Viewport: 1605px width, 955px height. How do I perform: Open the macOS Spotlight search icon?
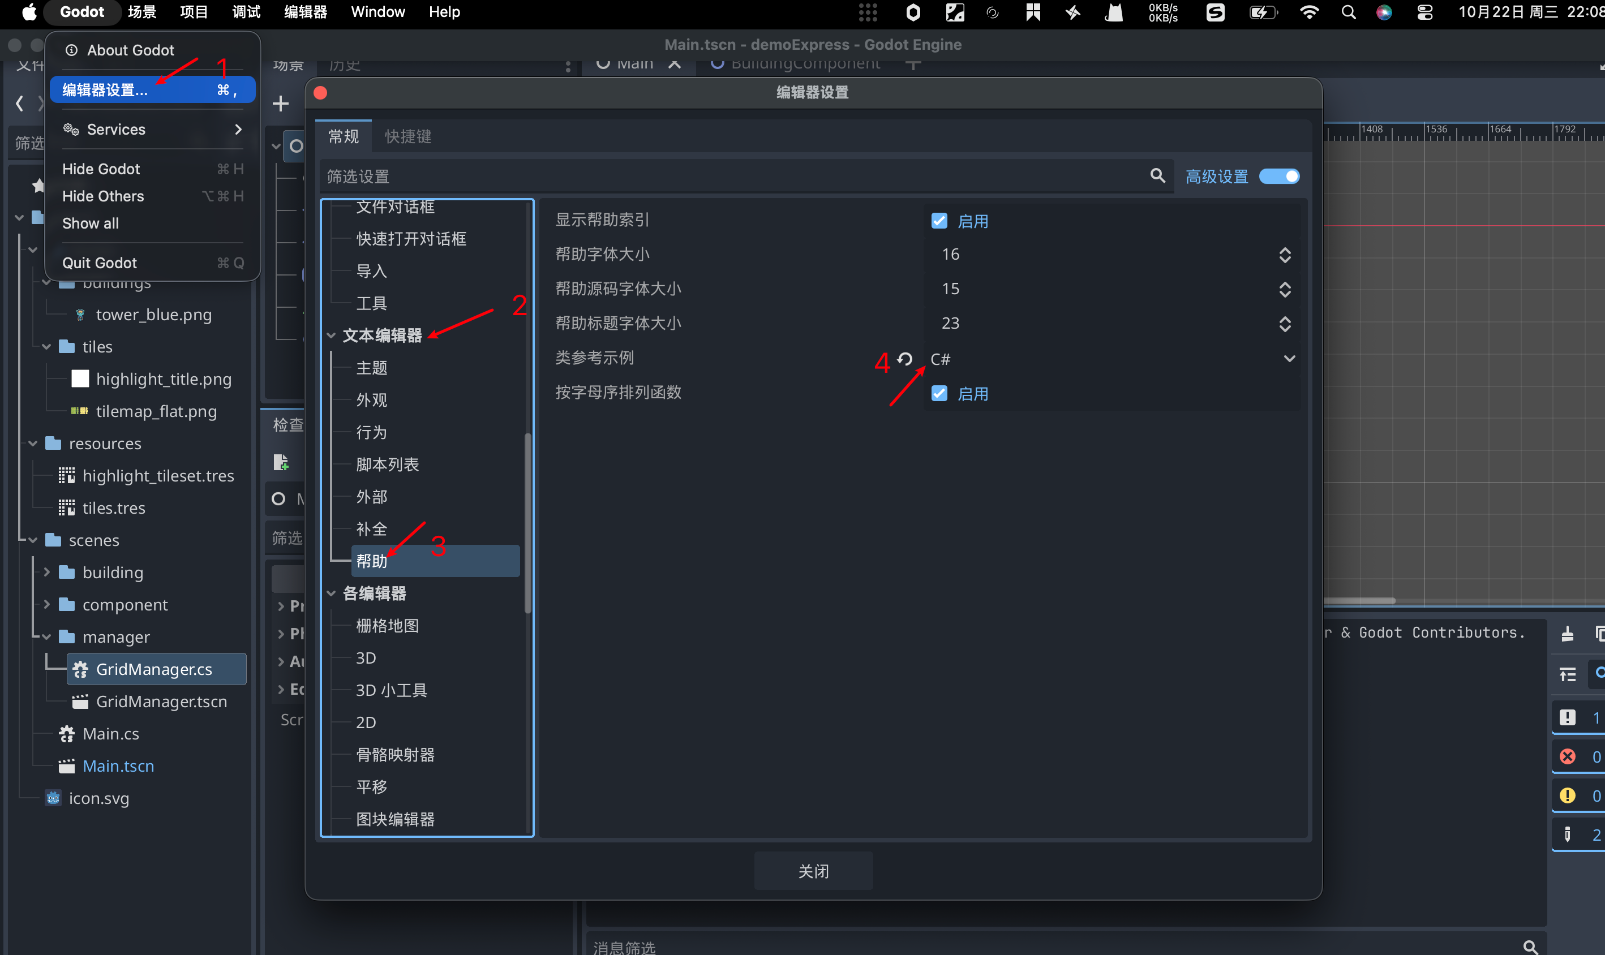click(1348, 12)
